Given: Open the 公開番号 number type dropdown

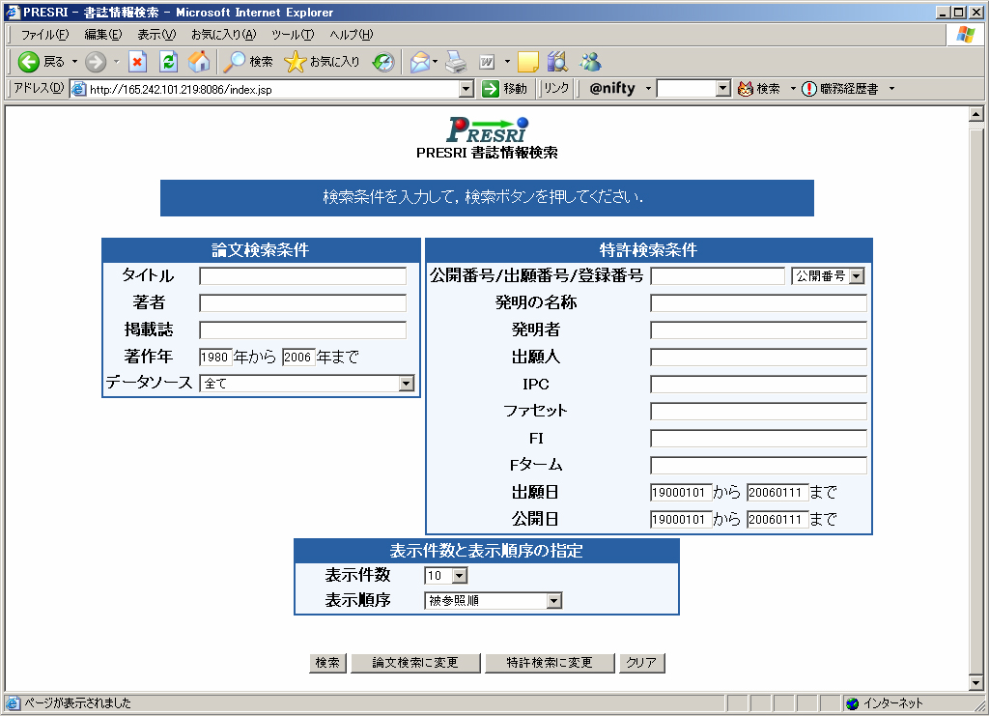Looking at the screenshot, I should pos(856,276).
